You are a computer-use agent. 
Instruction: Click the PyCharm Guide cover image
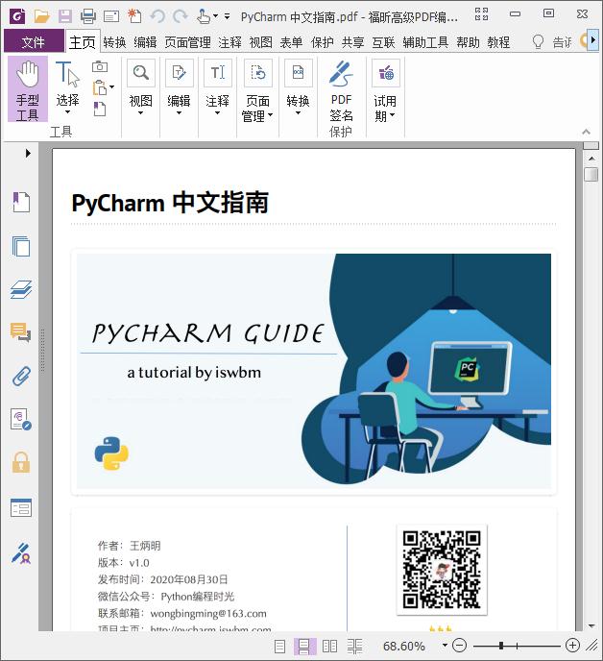[x=314, y=372]
